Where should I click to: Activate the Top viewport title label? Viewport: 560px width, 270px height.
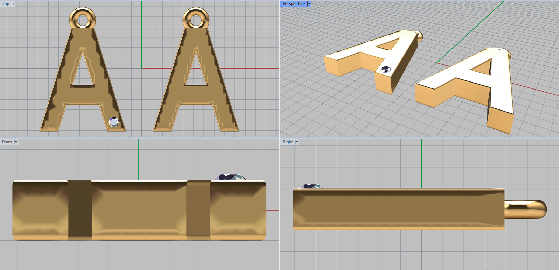6,4
